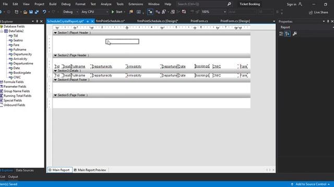Click the Open File folder icon
This screenshot has height=187, width=334.
coord(25,12)
